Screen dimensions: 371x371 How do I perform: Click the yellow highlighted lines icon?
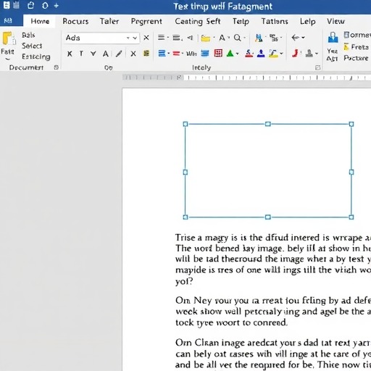(x=146, y=53)
